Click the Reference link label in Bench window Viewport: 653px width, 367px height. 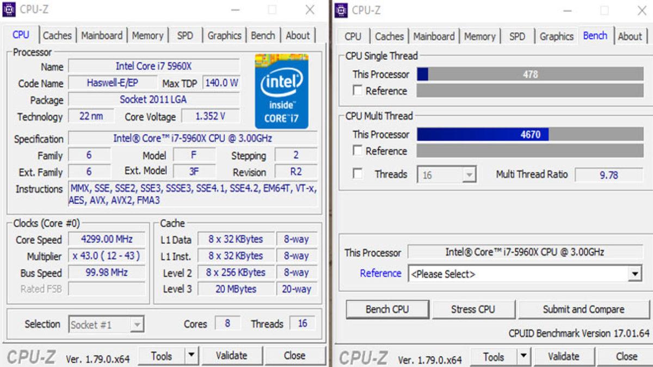(380, 273)
